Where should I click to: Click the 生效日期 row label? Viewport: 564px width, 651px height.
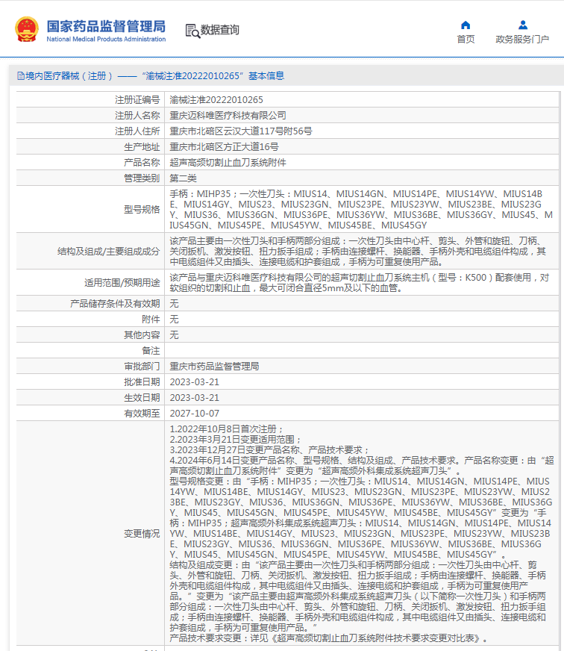click(142, 398)
